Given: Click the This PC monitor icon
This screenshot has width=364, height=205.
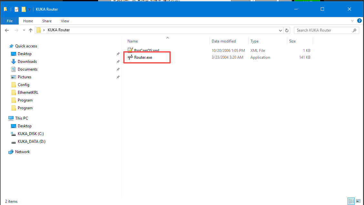Looking at the screenshot, I should coord(11,118).
